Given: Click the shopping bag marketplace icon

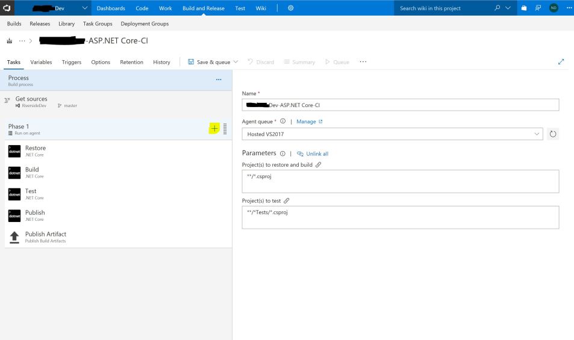Looking at the screenshot, I should (524, 8).
